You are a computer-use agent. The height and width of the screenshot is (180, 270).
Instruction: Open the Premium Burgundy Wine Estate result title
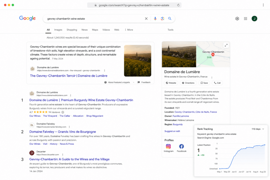coord(81,100)
